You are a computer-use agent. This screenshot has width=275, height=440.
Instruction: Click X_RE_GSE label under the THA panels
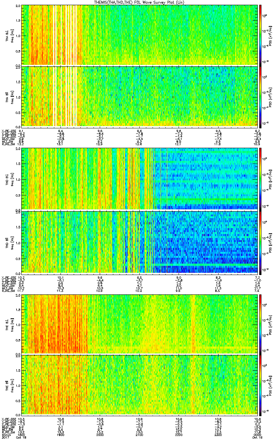(8, 131)
